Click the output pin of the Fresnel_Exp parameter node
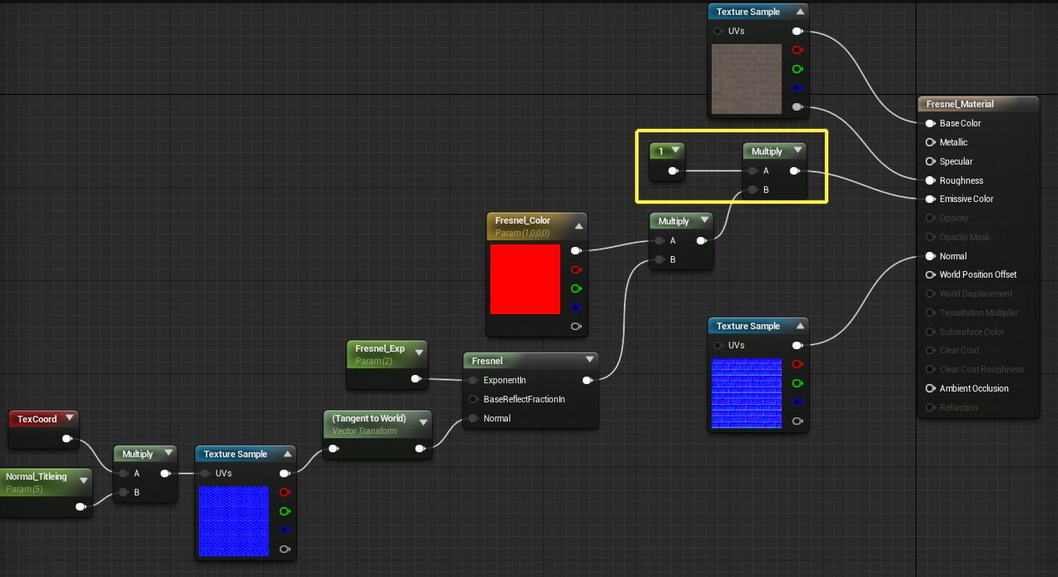 416,377
